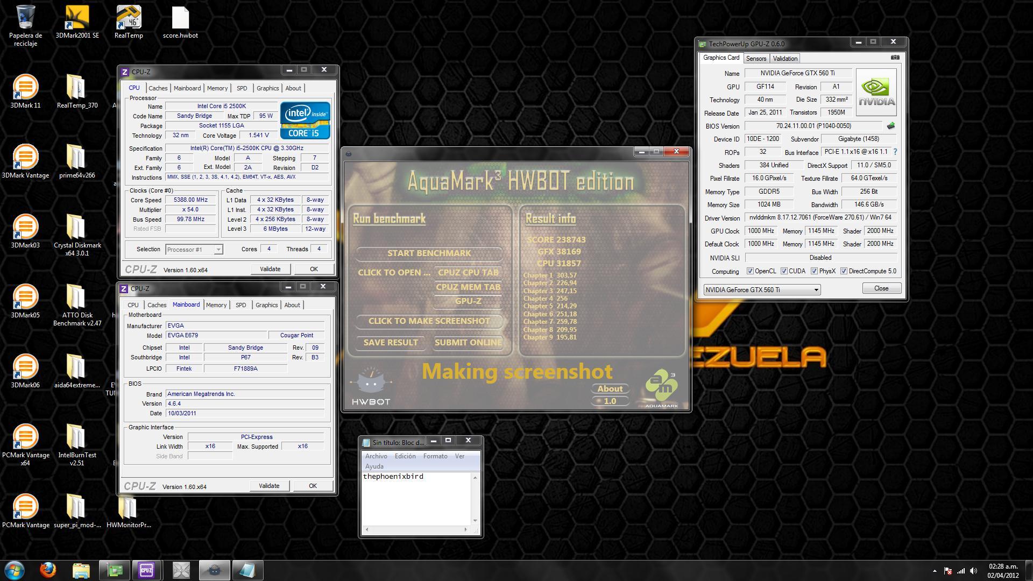Click CPUZ MEM TAB button
Image resolution: width=1033 pixels, height=581 pixels.
(x=468, y=287)
